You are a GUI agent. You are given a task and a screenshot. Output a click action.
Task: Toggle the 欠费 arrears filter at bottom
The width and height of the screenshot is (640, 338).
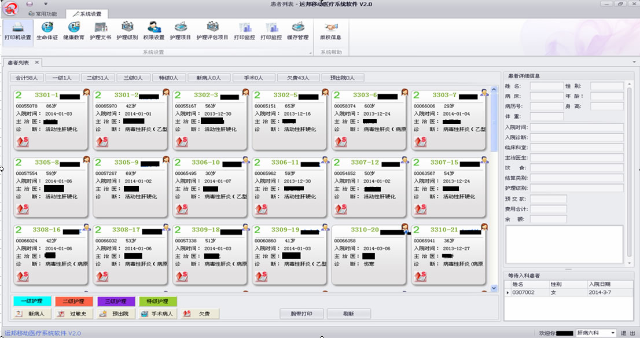[200, 314]
